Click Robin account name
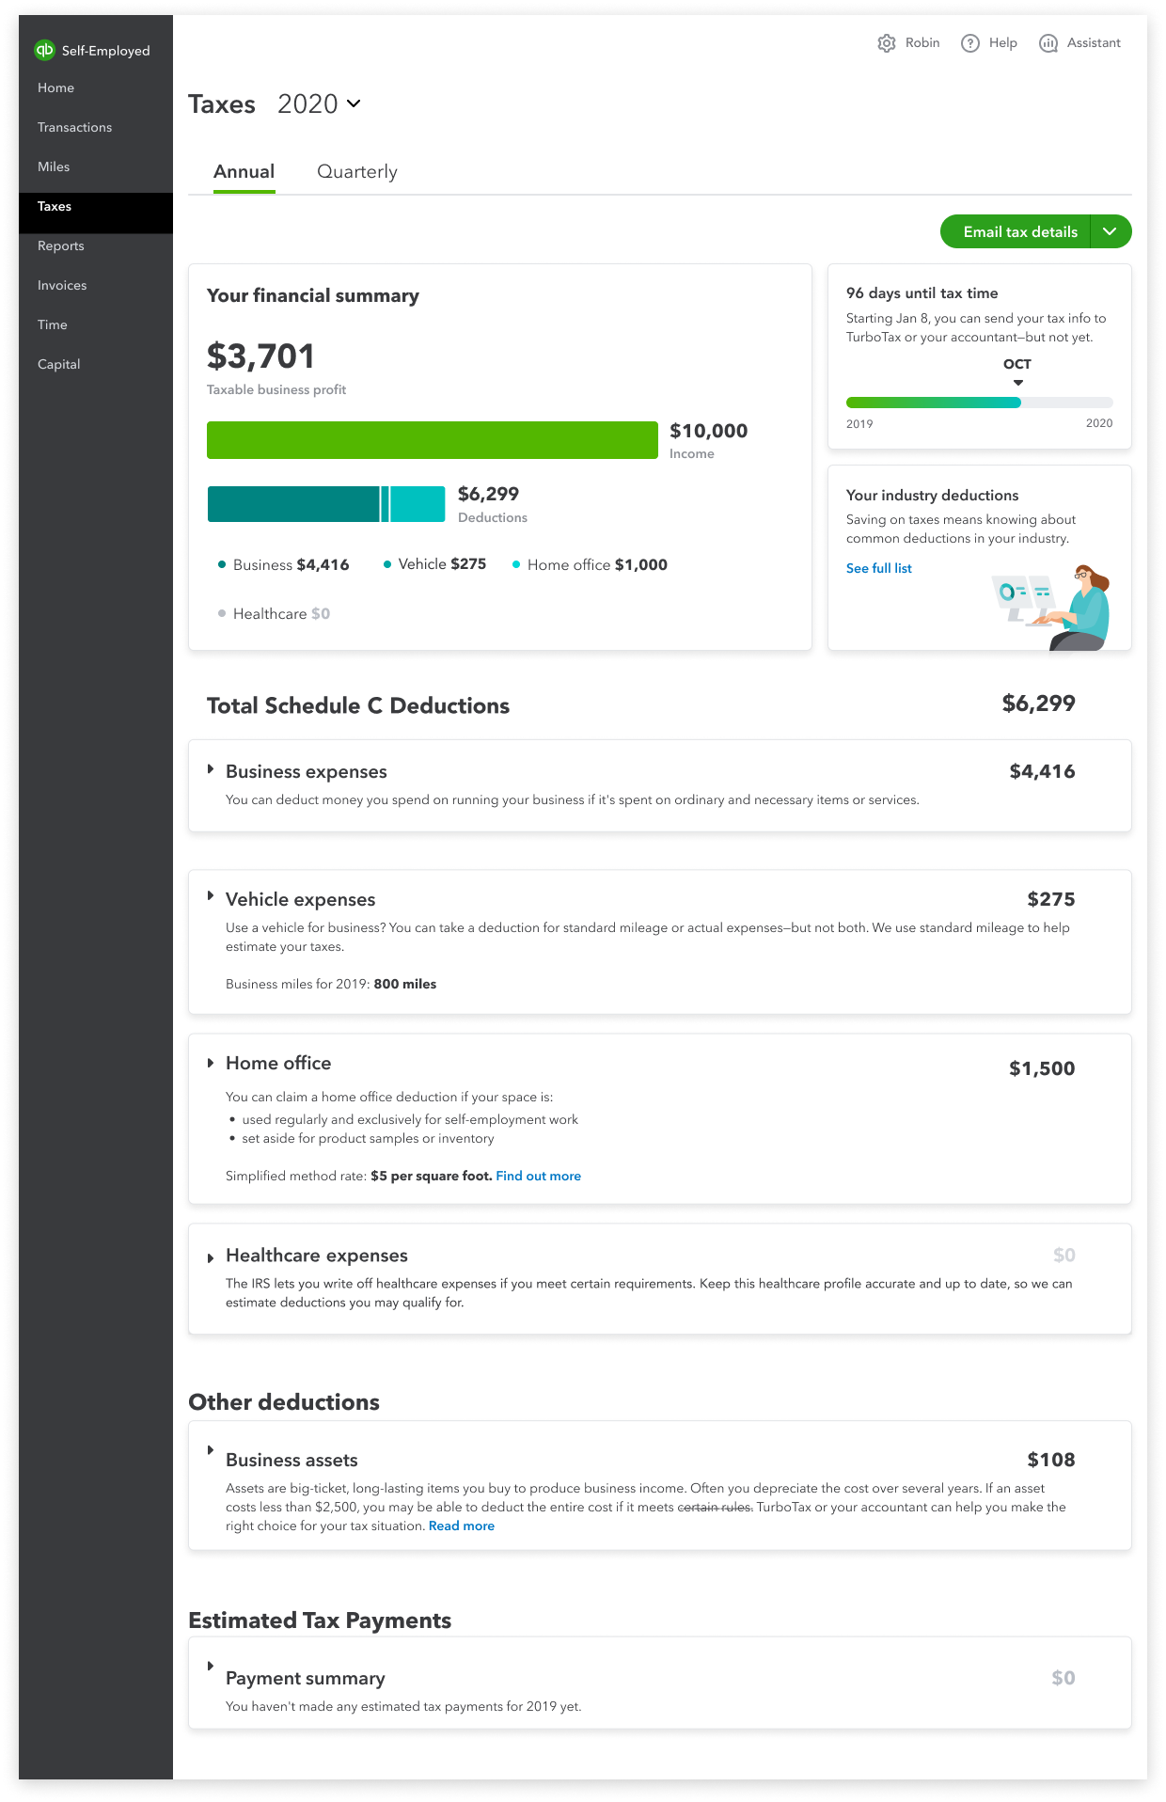Viewport: 1166px width, 1802px height. point(922,43)
